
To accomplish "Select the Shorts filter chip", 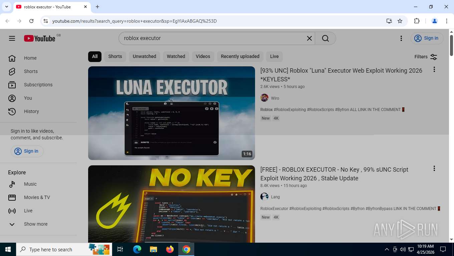I will pyautogui.click(x=115, y=56).
